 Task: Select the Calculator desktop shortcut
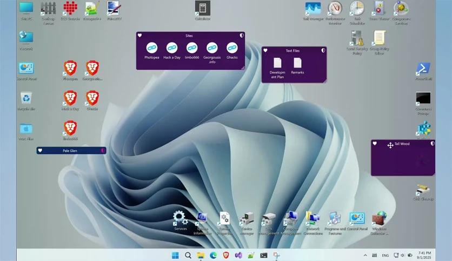tap(203, 11)
